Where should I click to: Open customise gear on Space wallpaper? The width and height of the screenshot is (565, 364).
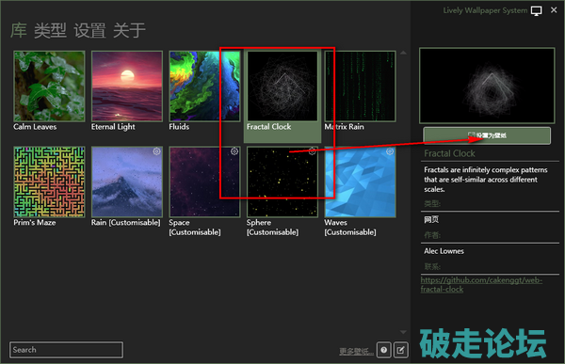click(x=234, y=151)
